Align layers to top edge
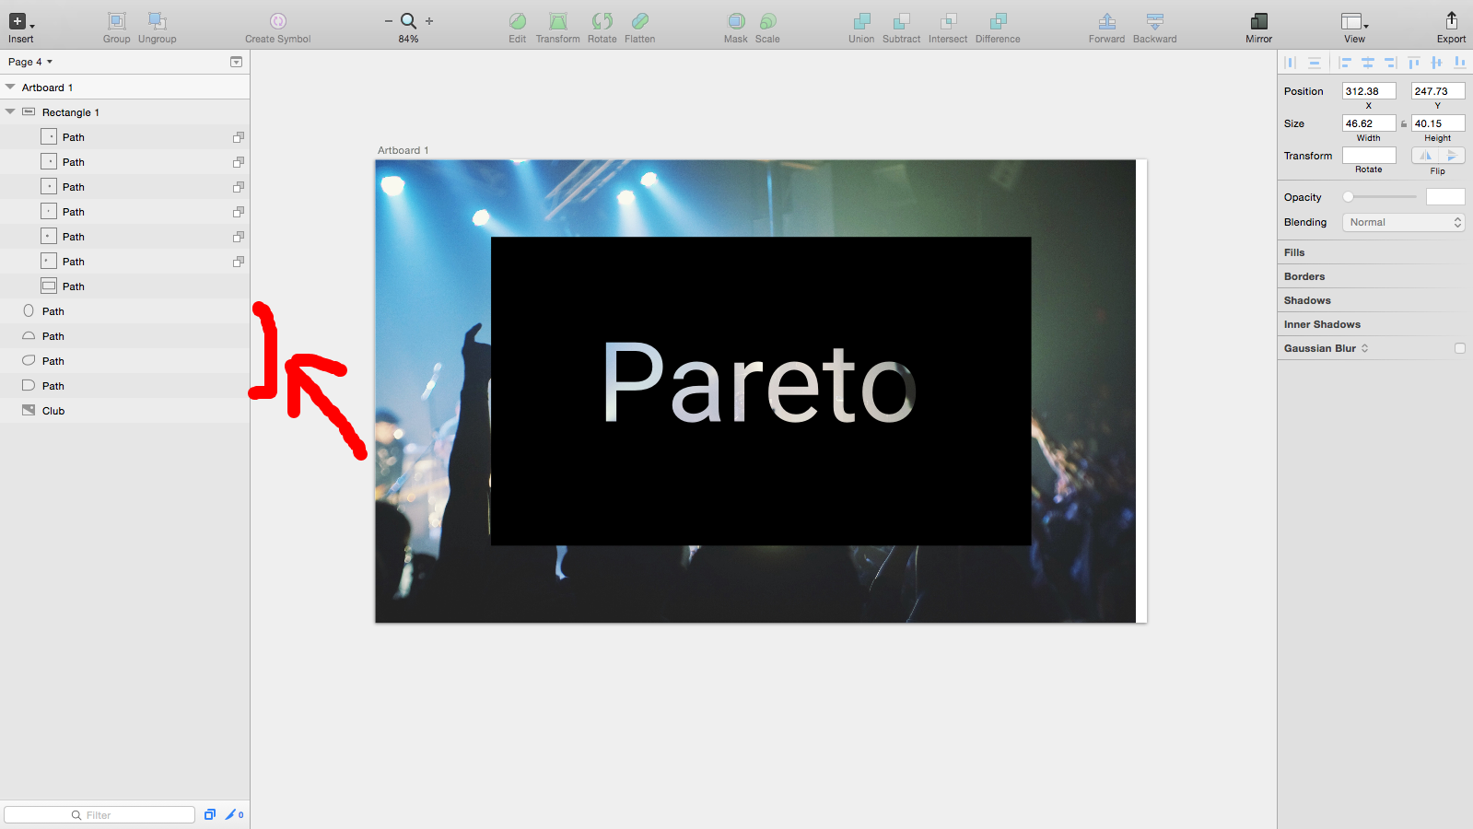 [1414, 63]
